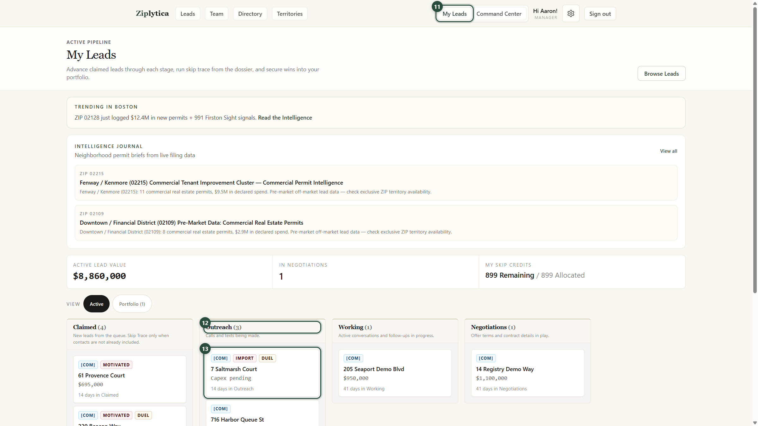Open the 61 Provence Court lead card
Screen dimensions: 758x426
click(129, 379)
